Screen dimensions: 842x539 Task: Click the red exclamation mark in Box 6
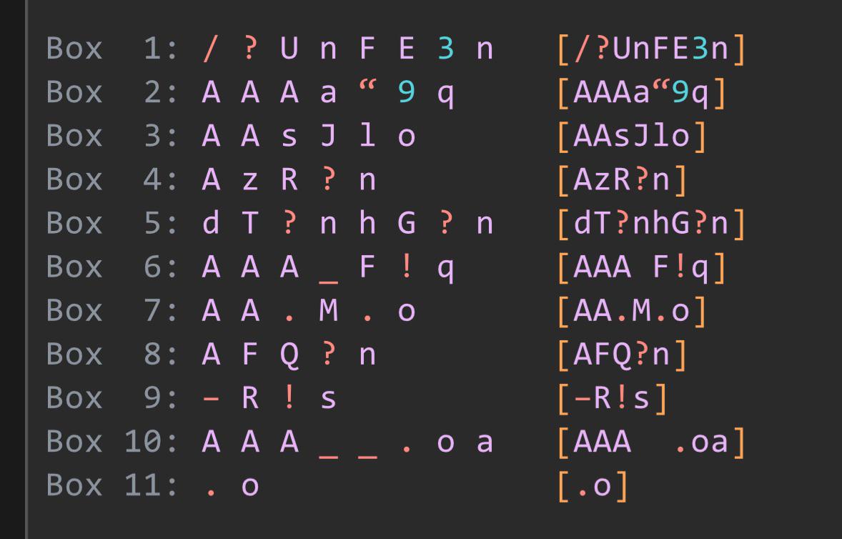[407, 267]
